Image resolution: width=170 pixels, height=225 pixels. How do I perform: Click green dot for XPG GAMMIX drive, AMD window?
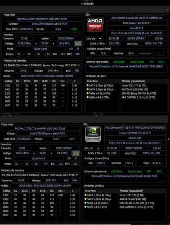pos(88,97)
